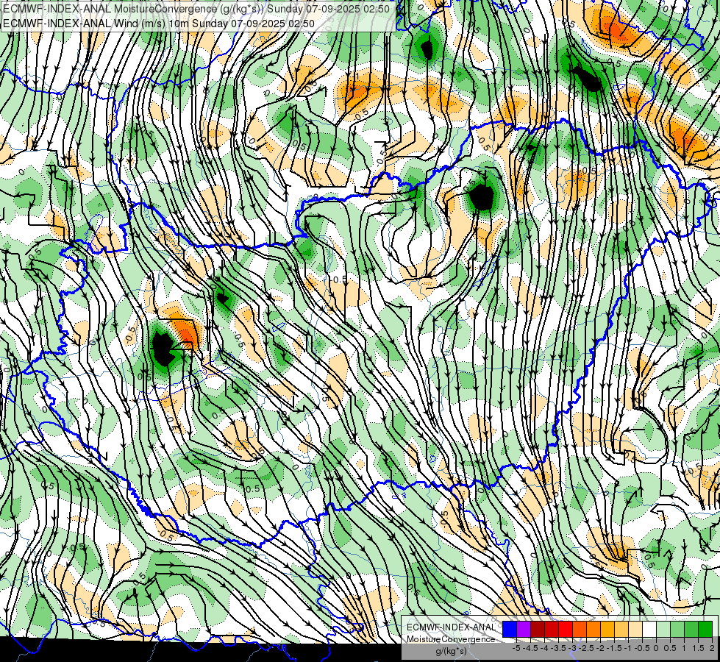Select the dark green legend swatch between 1.5 and 2
Image resolution: width=720 pixels, height=662 pixels.
pyautogui.click(x=705, y=630)
